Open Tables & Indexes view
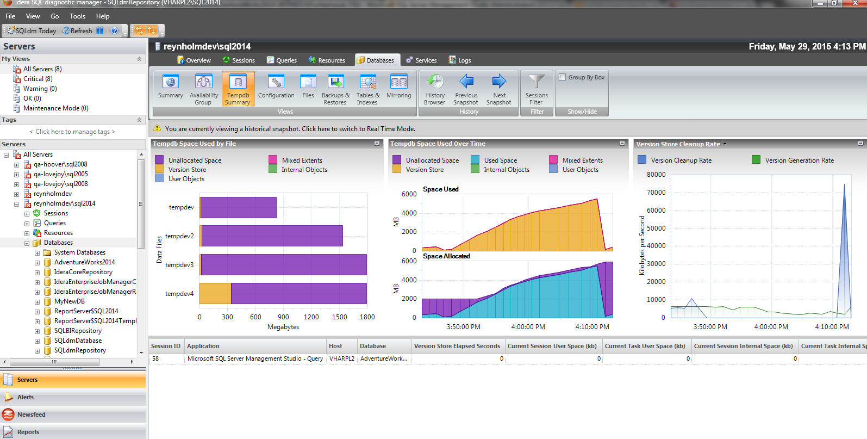Screen dimensions: 867x439 pyautogui.click(x=368, y=89)
